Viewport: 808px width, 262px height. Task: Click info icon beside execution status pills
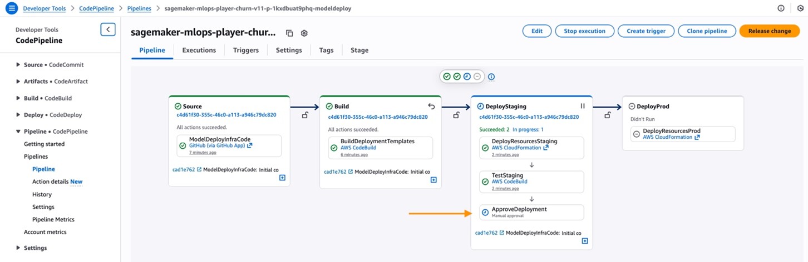[491, 77]
